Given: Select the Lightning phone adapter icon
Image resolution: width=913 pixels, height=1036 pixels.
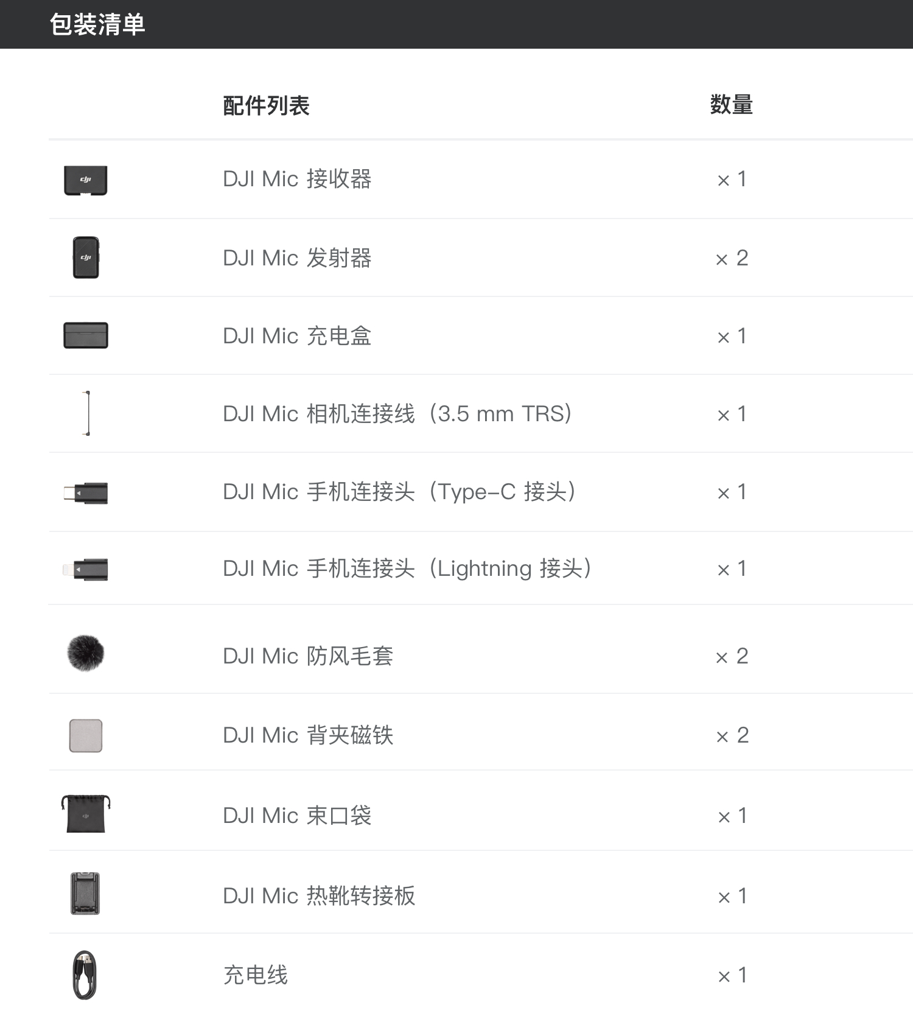Looking at the screenshot, I should pos(85,570).
